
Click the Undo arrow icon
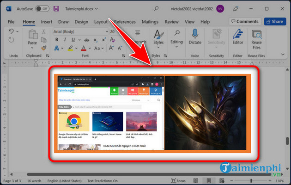tap(11, 31)
